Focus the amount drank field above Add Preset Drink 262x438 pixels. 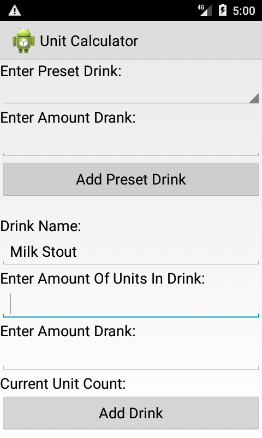click(131, 144)
